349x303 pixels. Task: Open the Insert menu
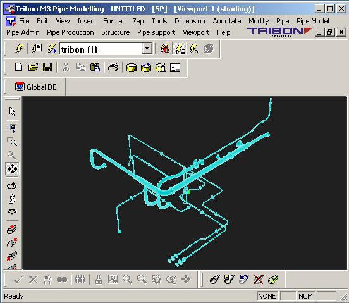[87, 21]
